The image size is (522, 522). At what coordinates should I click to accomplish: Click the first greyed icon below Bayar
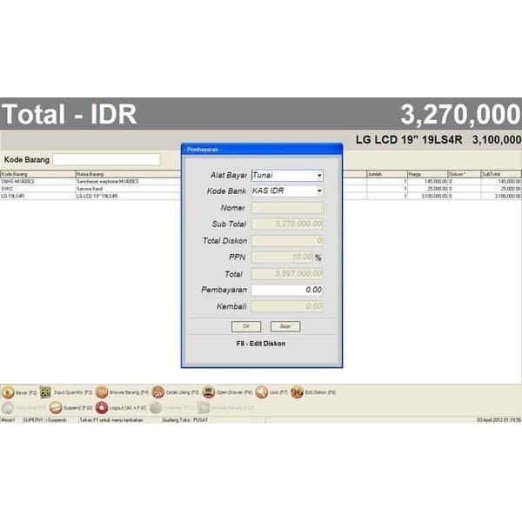8,407
